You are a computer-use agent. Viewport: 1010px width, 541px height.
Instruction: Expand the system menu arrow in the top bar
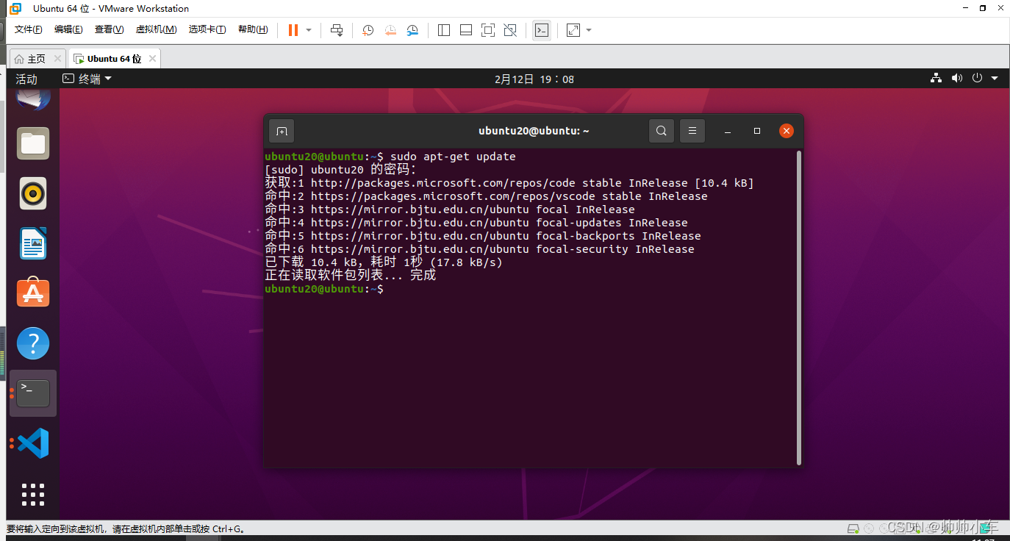pyautogui.click(x=995, y=78)
